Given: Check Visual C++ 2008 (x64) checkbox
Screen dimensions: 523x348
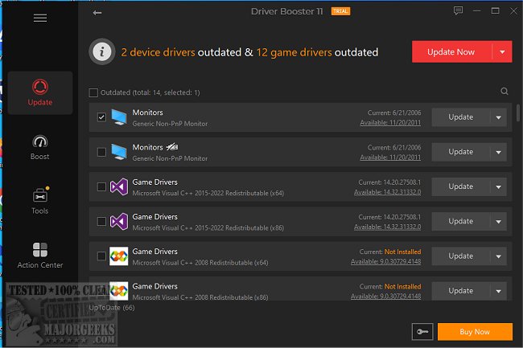Looking at the screenshot, I should (101, 256).
